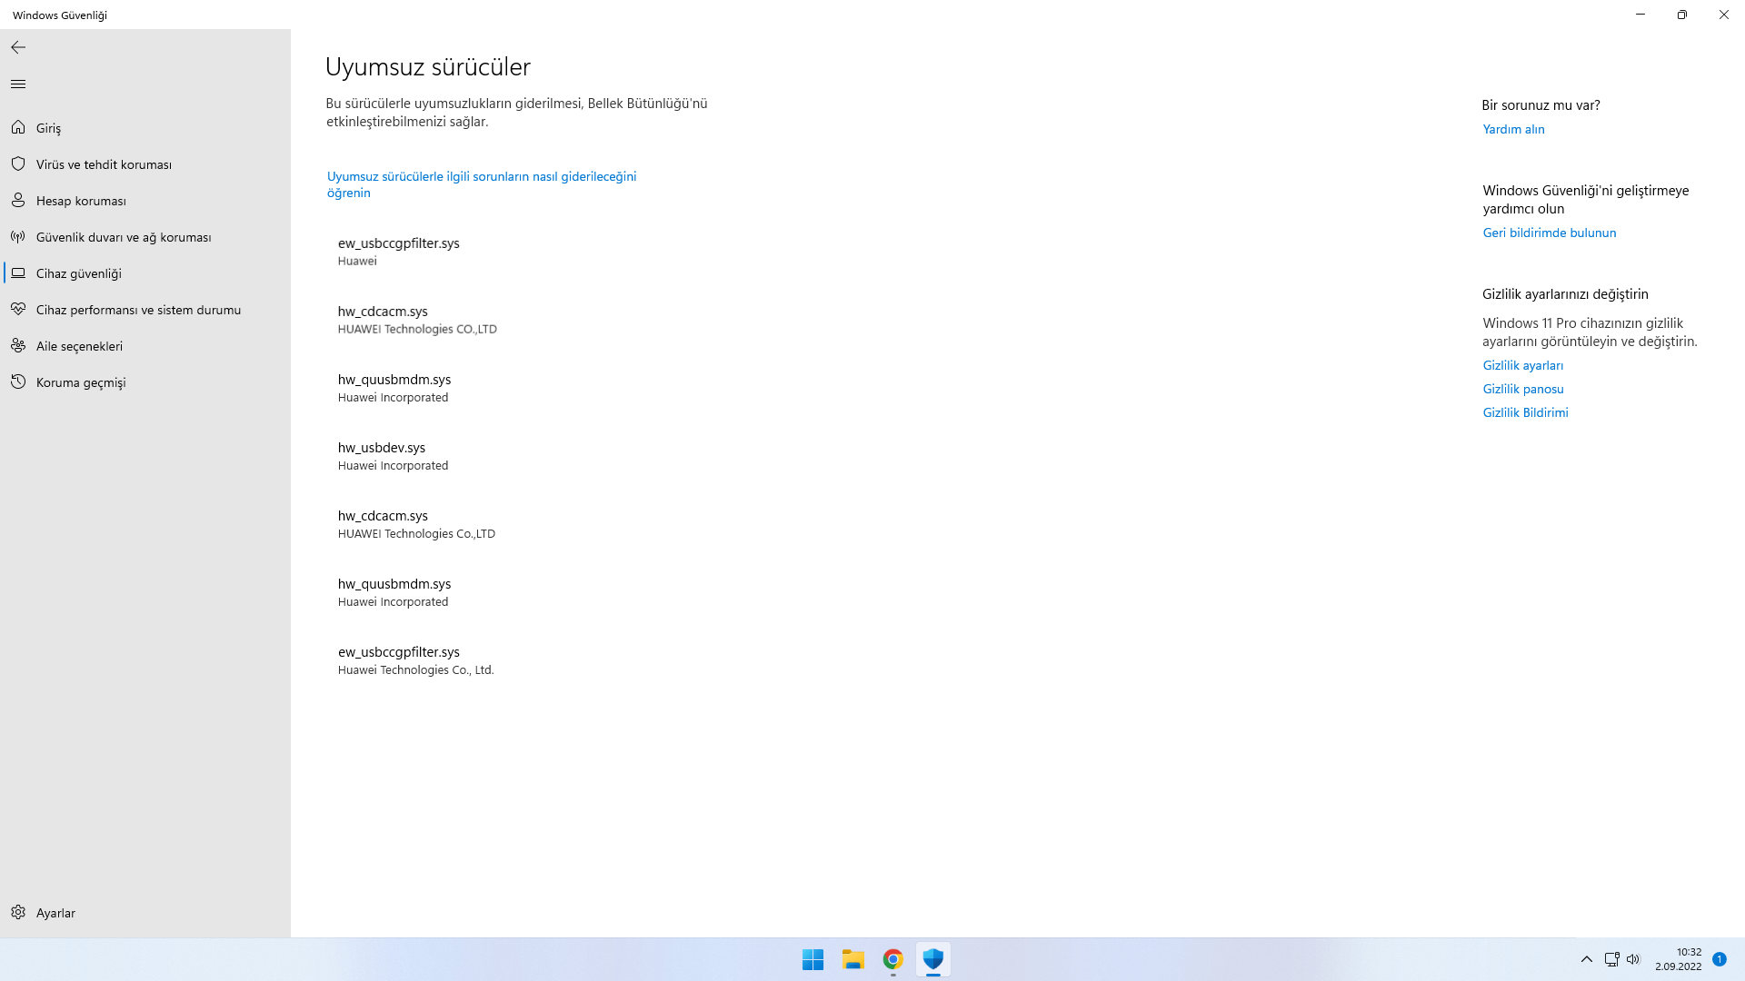Open File Explorer from taskbar
The height and width of the screenshot is (981, 1745).
(853, 959)
